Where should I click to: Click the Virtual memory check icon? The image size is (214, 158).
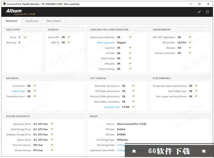coord(52,150)
